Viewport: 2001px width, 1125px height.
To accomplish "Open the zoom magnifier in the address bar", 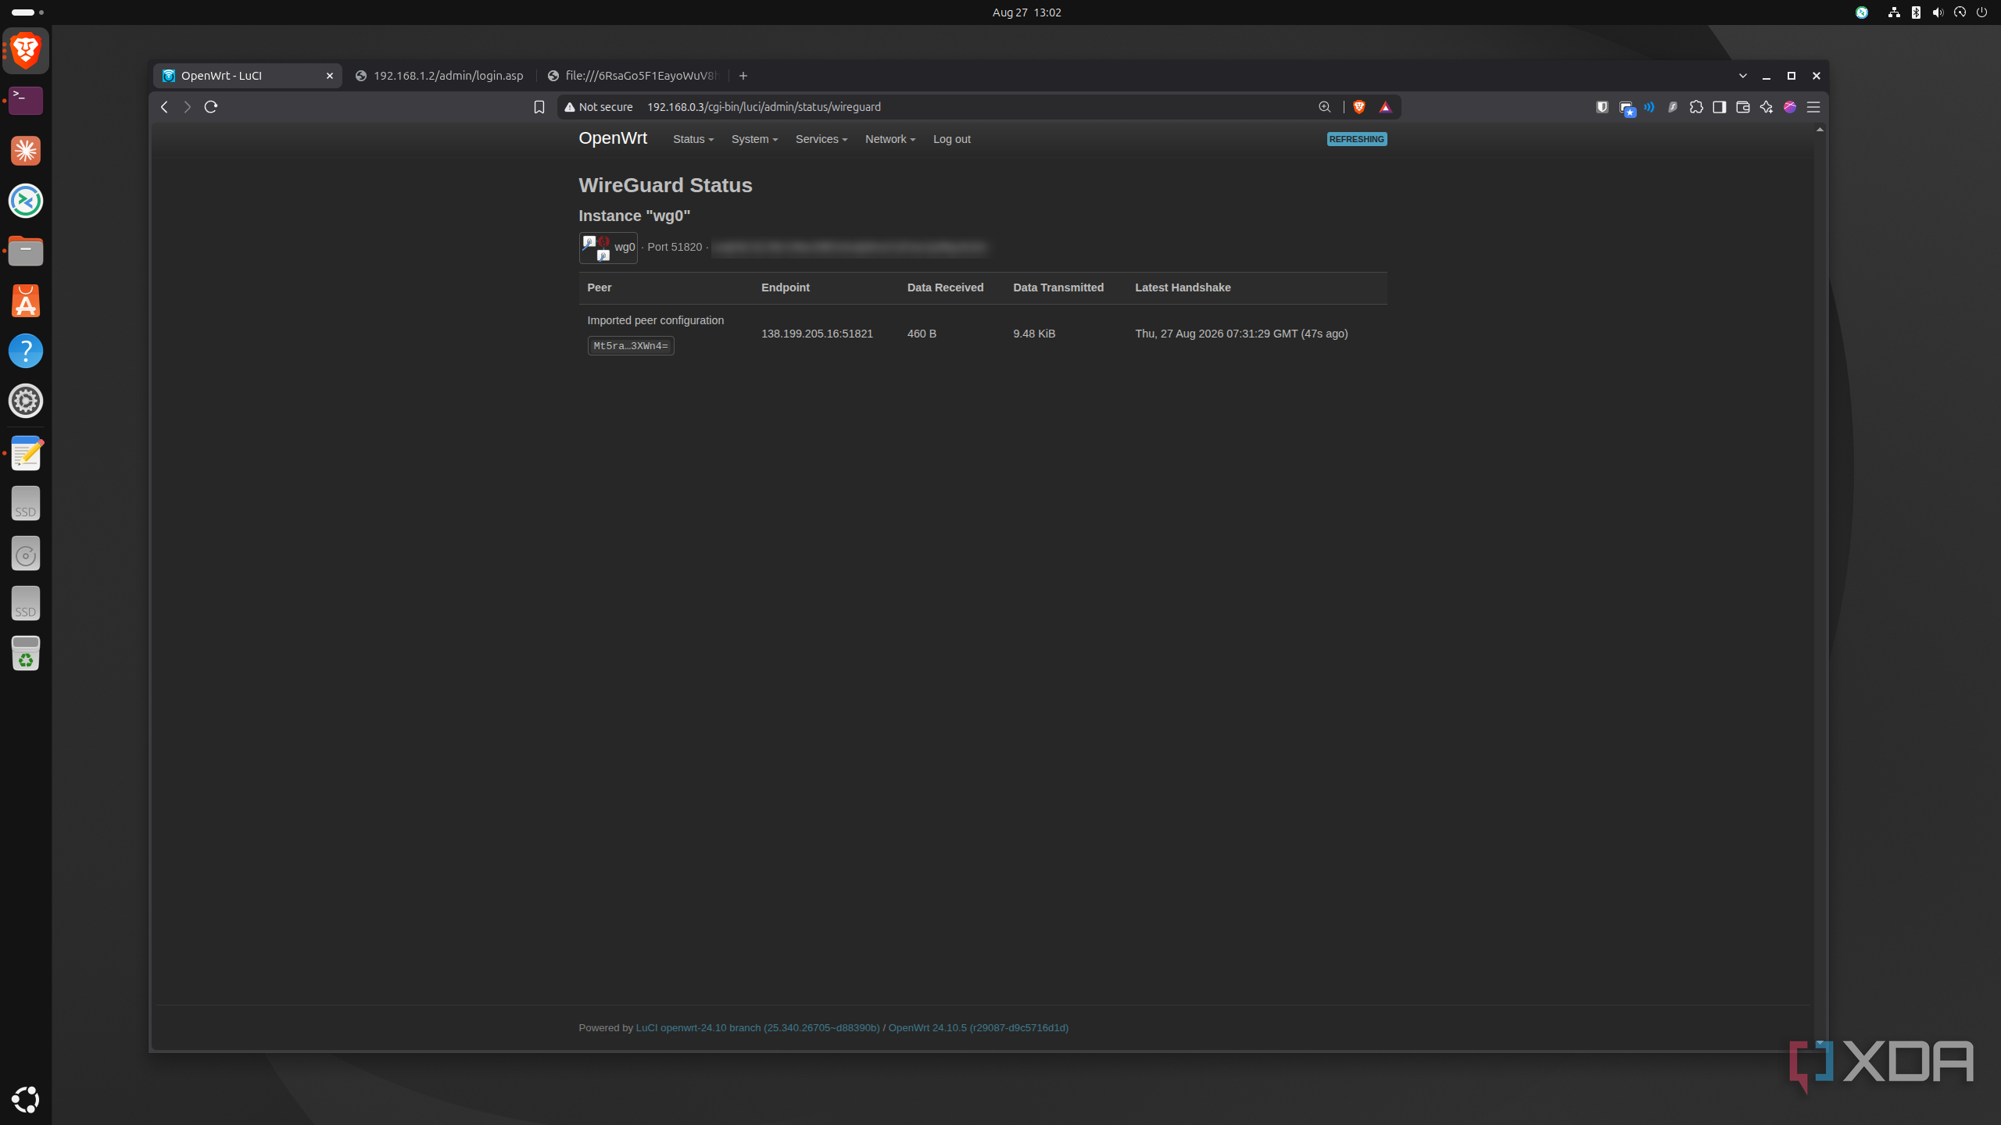I will point(1325,107).
